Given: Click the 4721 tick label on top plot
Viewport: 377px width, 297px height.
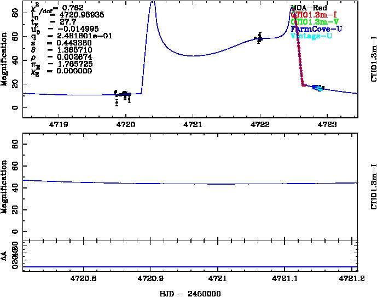Looking at the screenshot, I should pos(193,125).
